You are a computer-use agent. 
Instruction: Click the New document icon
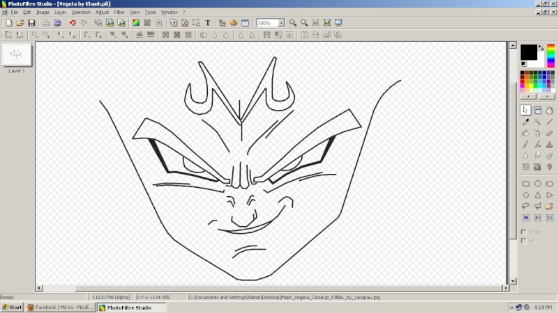click(9, 23)
